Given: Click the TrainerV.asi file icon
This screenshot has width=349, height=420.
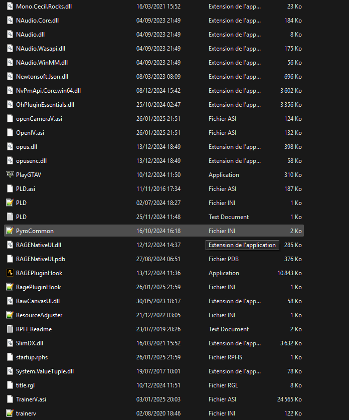Looking at the screenshot, I should [x=10, y=399].
